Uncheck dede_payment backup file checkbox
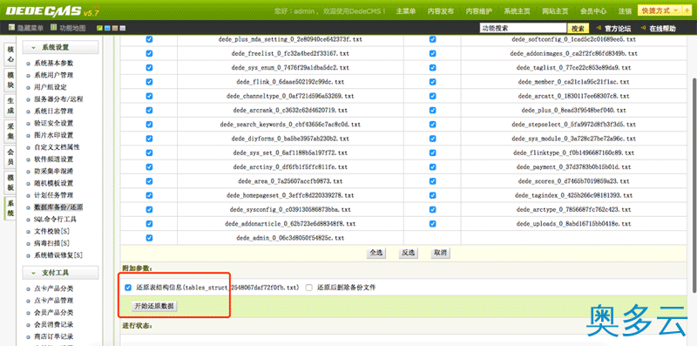The height and width of the screenshot is (346, 697). pos(432,166)
